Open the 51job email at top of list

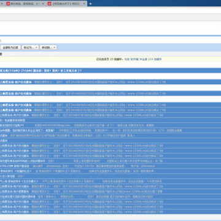coord(110,71)
